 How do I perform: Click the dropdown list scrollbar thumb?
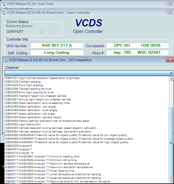[171, 143]
